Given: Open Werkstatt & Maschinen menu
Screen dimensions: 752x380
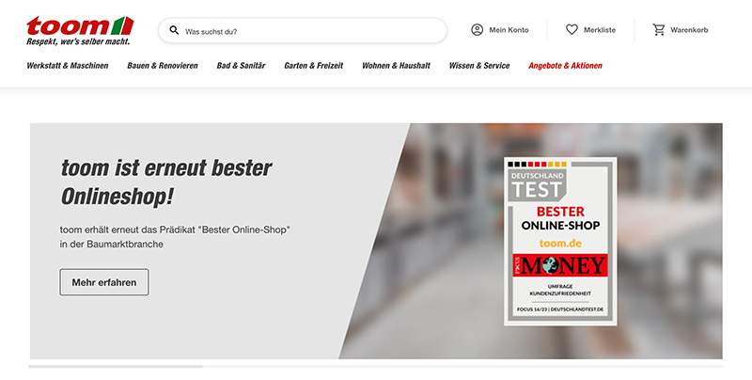Looking at the screenshot, I should (68, 66).
